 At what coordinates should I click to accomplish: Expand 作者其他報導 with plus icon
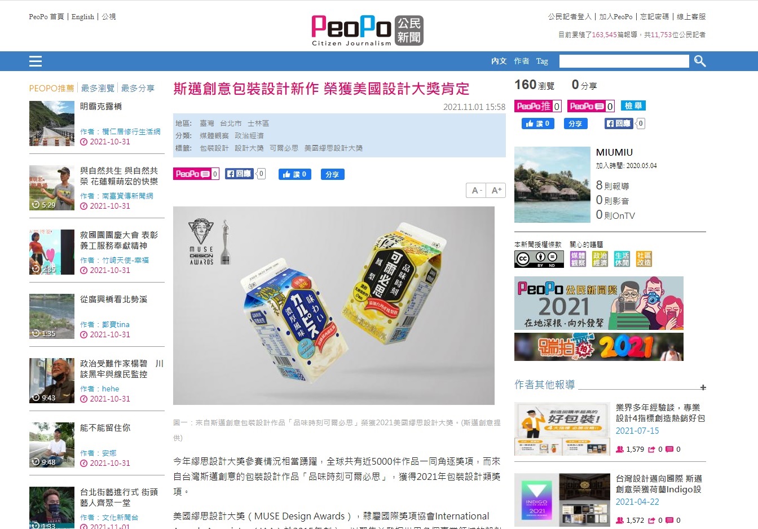[x=703, y=387]
